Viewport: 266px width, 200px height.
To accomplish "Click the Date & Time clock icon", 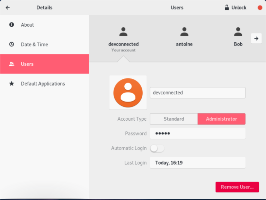I will coord(11,44).
